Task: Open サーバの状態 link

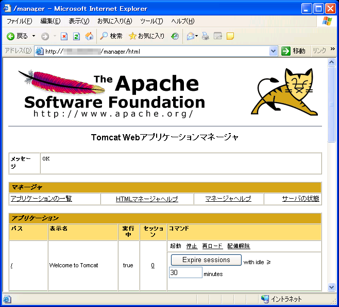Action: [x=300, y=198]
